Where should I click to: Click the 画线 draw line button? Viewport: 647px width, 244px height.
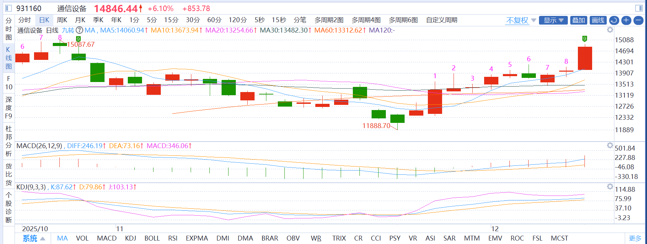tap(598, 20)
